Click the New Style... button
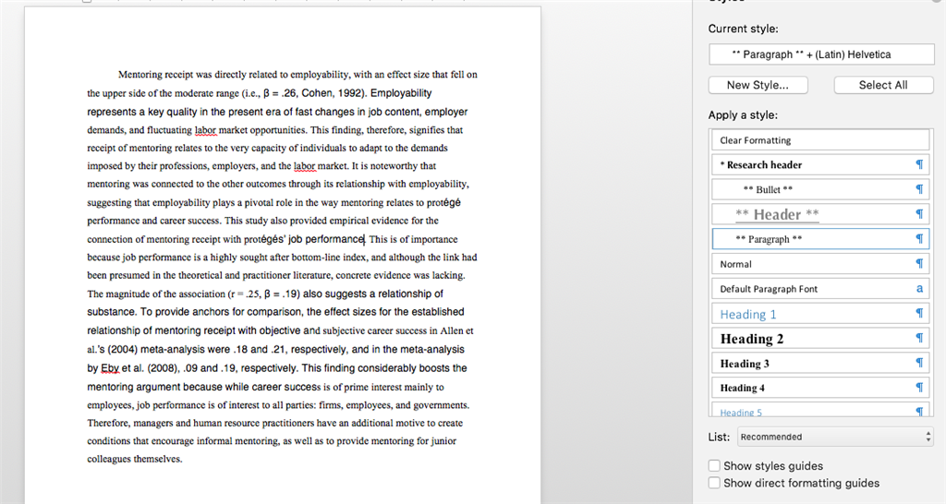The image size is (946, 504). pyautogui.click(x=758, y=85)
